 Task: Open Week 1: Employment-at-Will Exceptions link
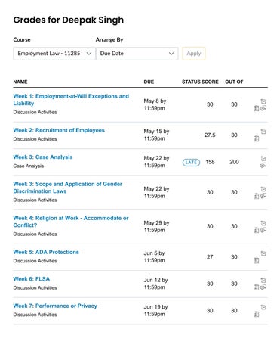pos(71,100)
